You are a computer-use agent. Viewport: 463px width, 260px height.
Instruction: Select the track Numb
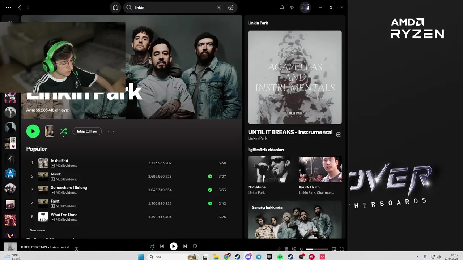(56, 174)
